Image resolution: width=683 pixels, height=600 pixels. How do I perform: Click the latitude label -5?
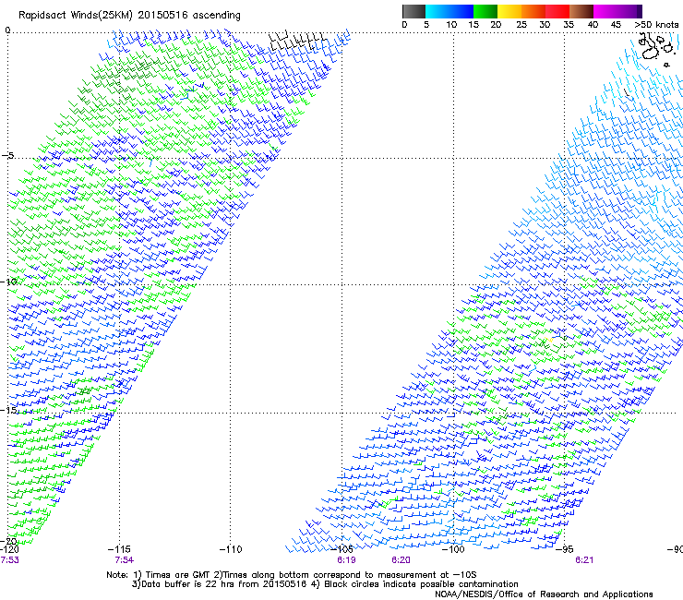pos(7,155)
